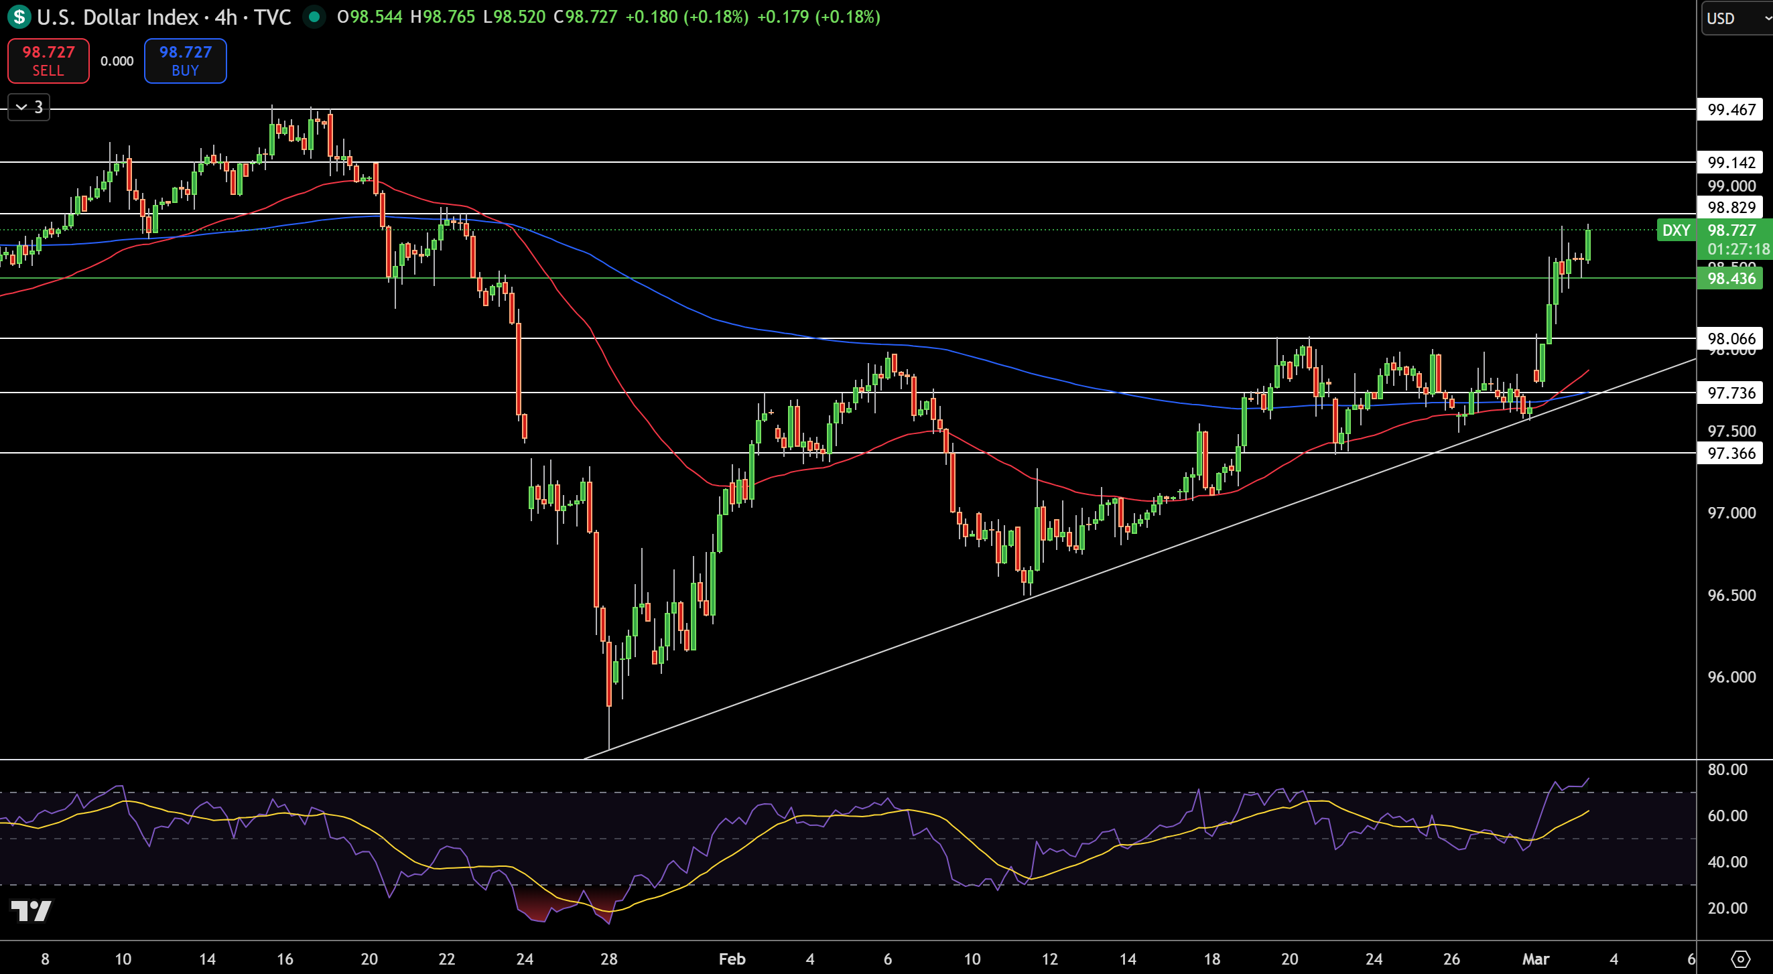The width and height of the screenshot is (1773, 974).
Task: Click the close value C98.727 in header
Action: [586, 17]
